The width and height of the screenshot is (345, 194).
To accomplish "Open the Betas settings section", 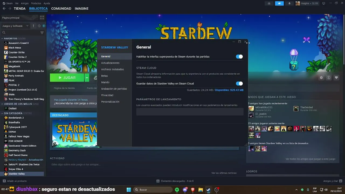I will tap(115, 76).
